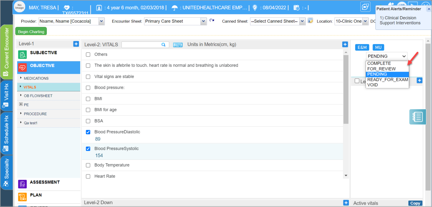This screenshot has height=207, width=432.
Task: Open the canned sheet edit icon
Action: click(x=310, y=21)
